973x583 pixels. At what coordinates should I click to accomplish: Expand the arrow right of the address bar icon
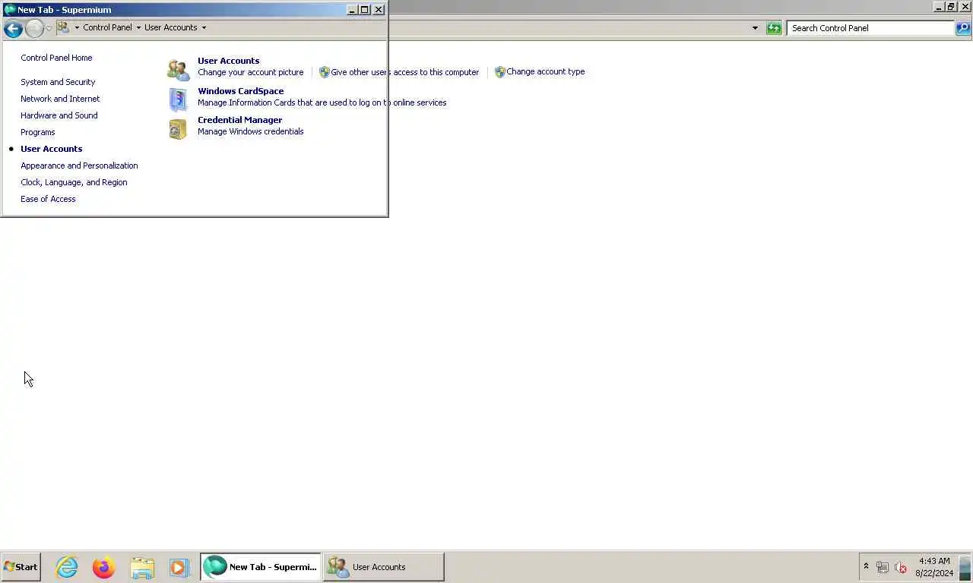77,27
